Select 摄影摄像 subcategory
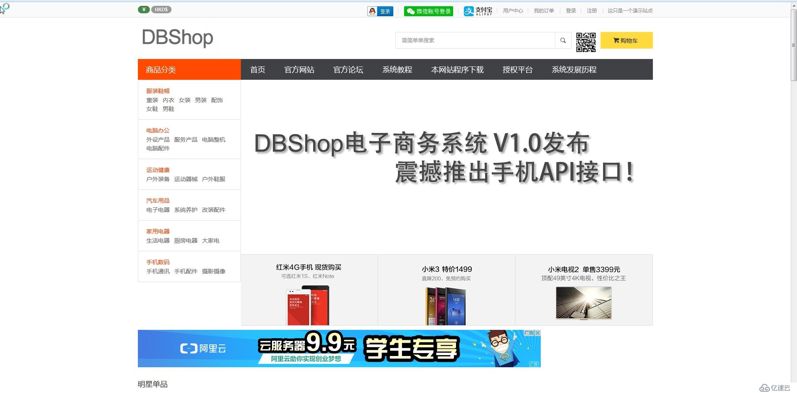The width and height of the screenshot is (797, 393). point(213,271)
